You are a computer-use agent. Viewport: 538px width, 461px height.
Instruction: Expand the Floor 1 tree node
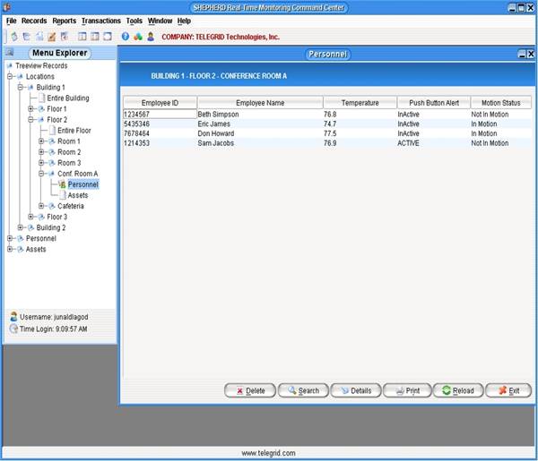tap(30, 109)
